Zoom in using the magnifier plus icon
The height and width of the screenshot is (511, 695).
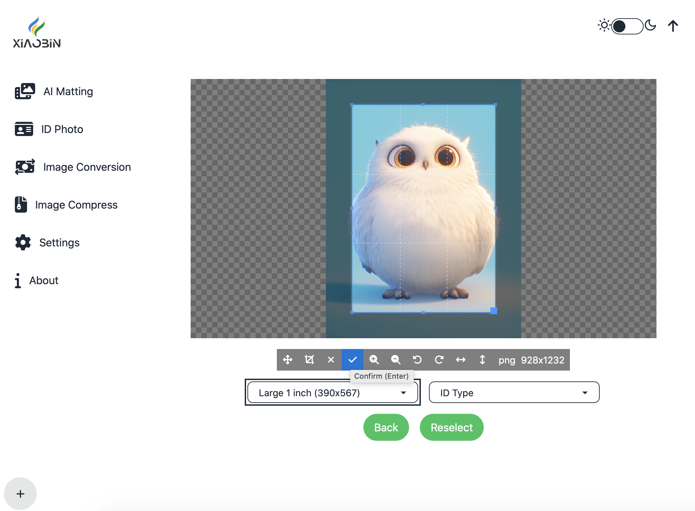click(x=374, y=360)
